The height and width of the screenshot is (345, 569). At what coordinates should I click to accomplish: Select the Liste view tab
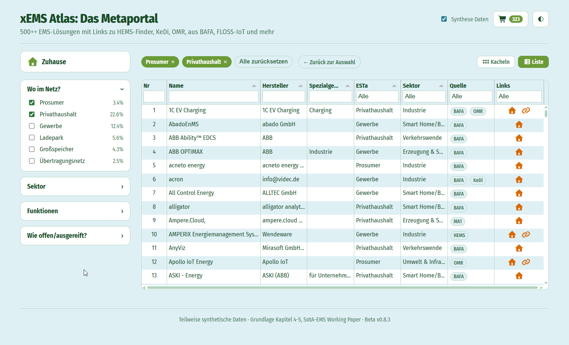click(x=533, y=62)
